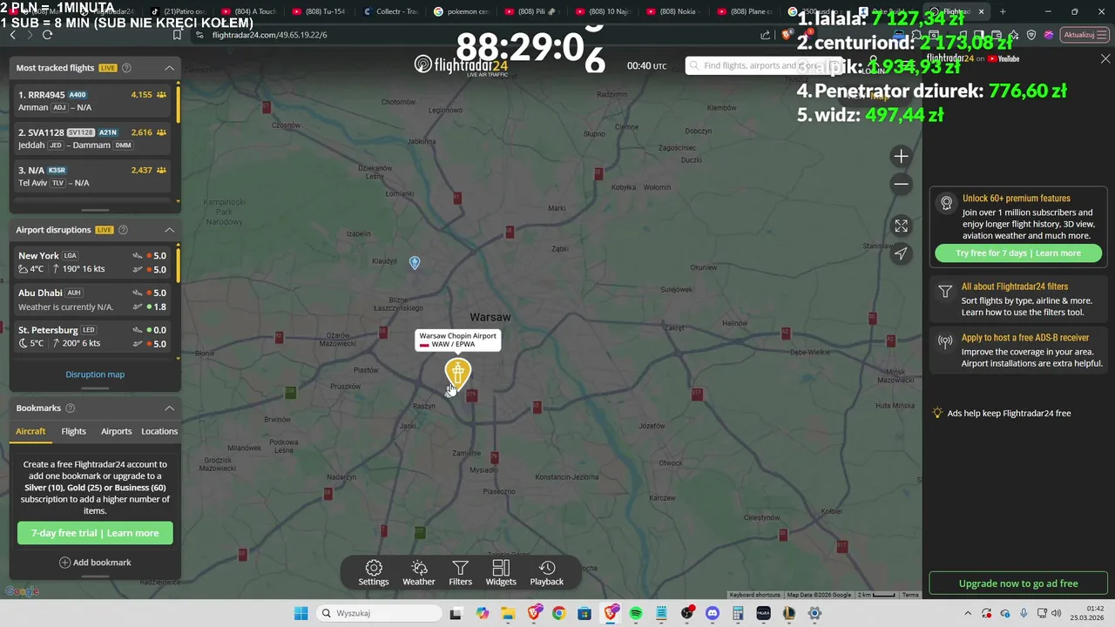Open the (808) Tu-154 browser tab
The image size is (1115, 627).
(321, 11)
